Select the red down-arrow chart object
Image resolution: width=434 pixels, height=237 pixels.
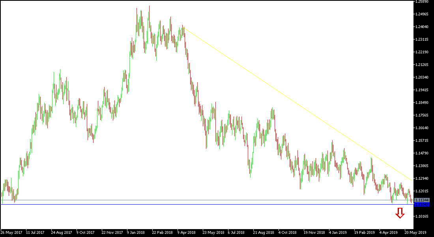(400, 214)
